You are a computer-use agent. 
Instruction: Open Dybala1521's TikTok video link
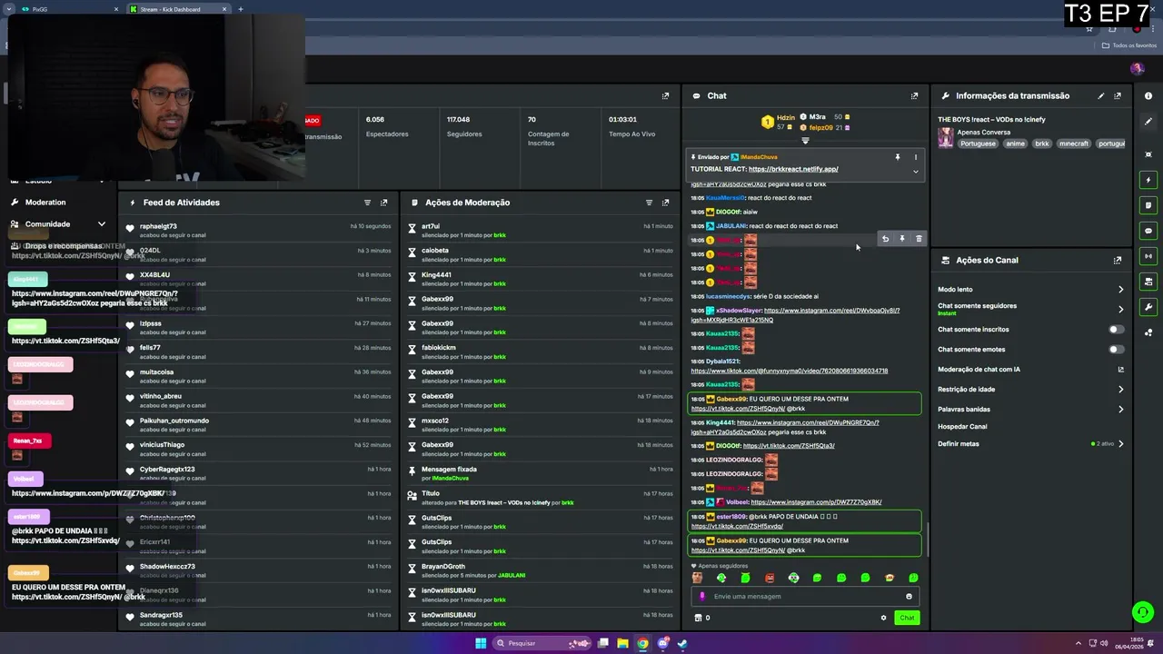click(789, 371)
